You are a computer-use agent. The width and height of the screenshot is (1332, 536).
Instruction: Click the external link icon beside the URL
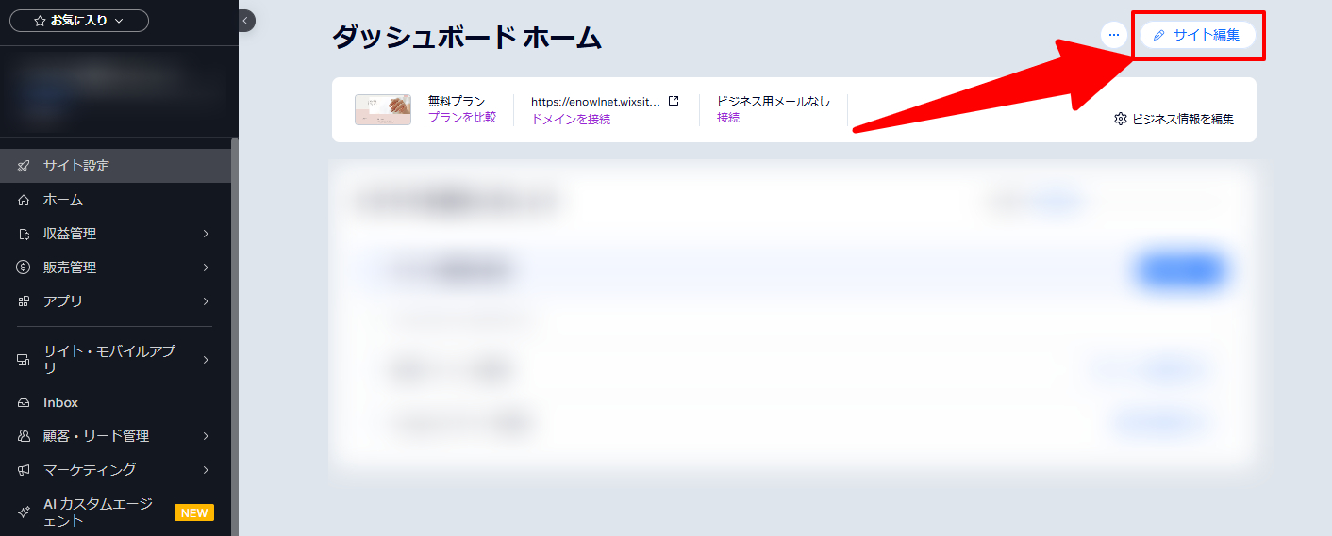click(674, 101)
